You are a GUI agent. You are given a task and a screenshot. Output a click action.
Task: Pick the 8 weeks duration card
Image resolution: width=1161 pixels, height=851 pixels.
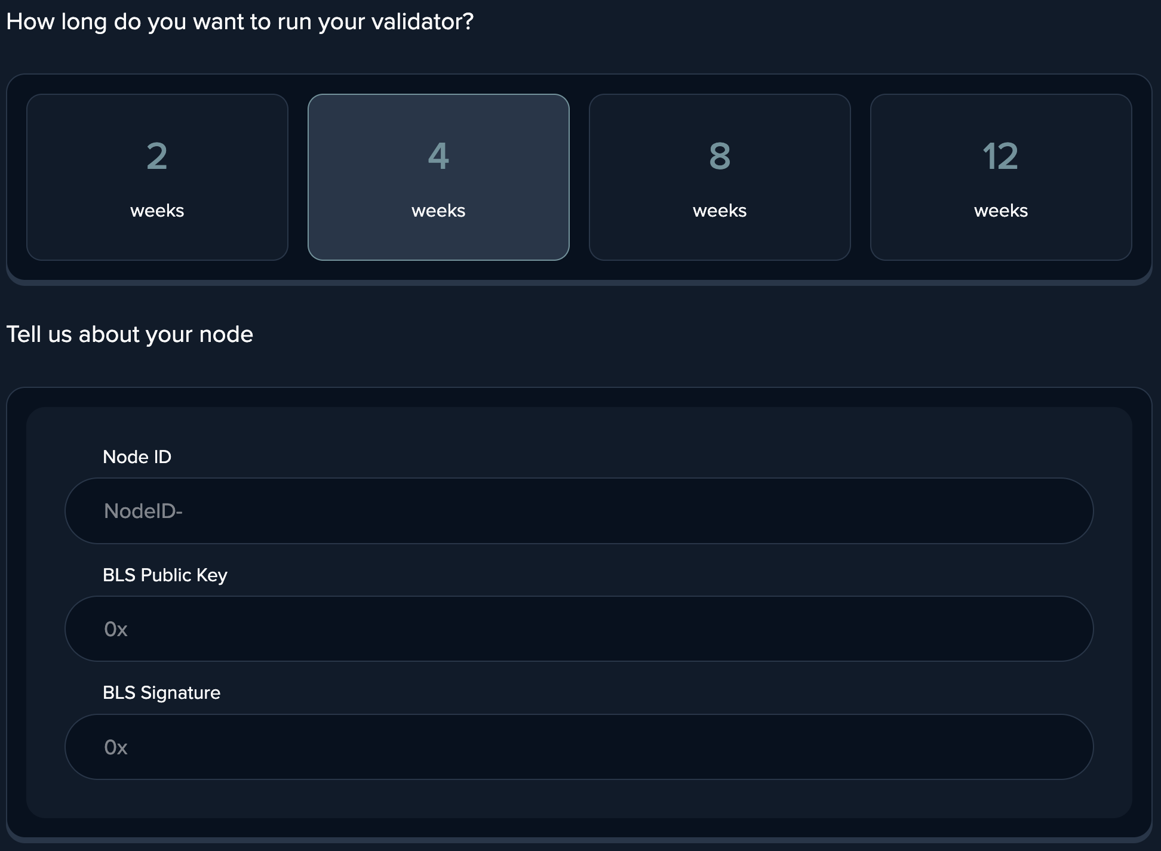click(x=720, y=177)
